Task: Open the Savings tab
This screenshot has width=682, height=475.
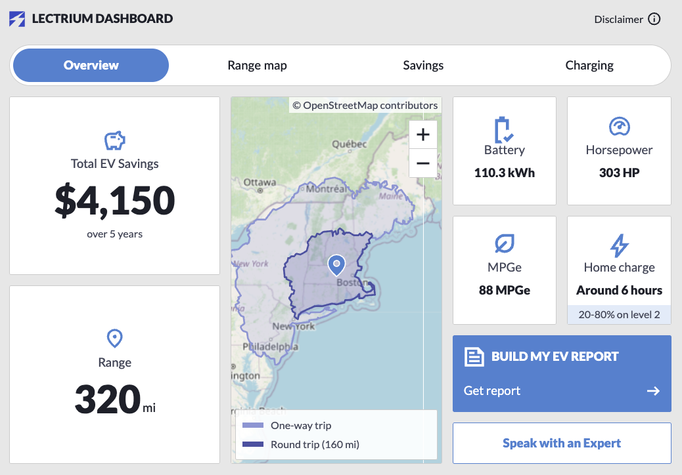Action: [x=423, y=65]
